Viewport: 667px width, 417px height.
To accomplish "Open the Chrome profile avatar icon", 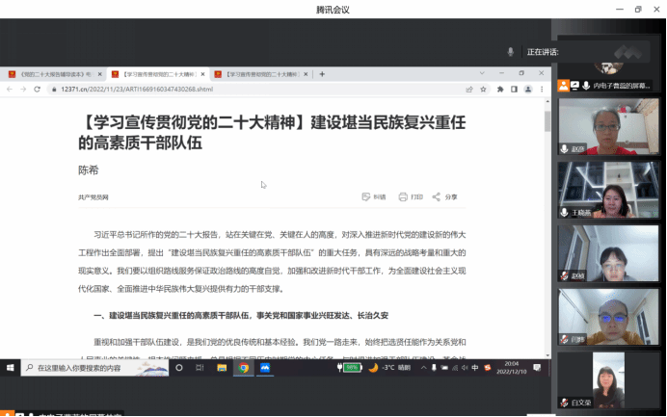I will (526, 89).
